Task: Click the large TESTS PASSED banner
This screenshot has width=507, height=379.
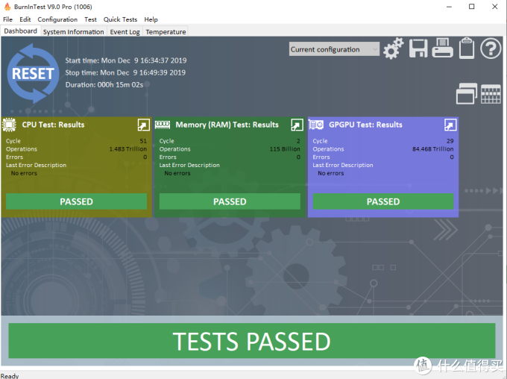Action: [252, 341]
